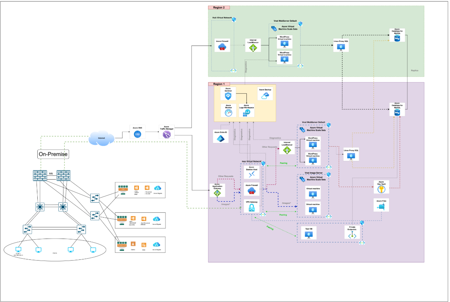Select the Region 2 Internal LoadBalancer icon

[x=253, y=48]
